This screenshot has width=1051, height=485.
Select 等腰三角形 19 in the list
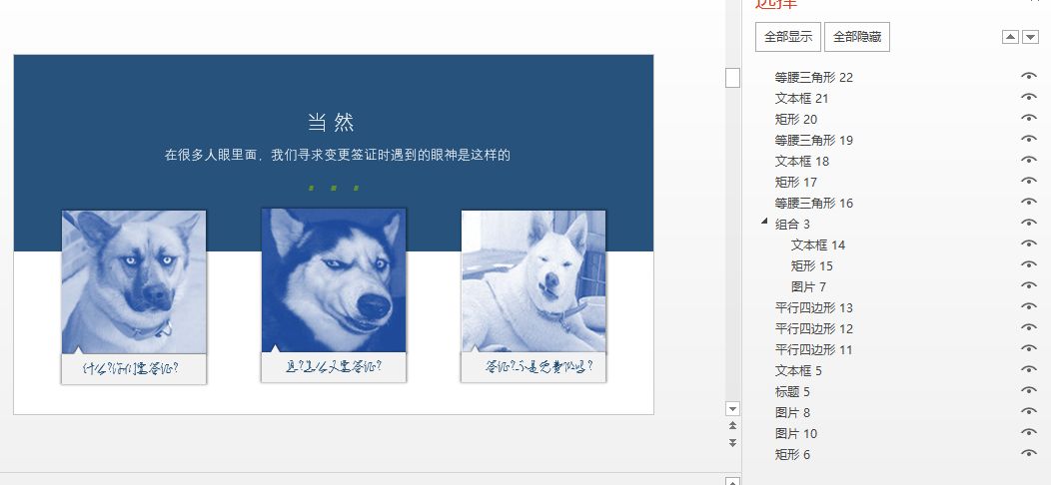point(813,140)
